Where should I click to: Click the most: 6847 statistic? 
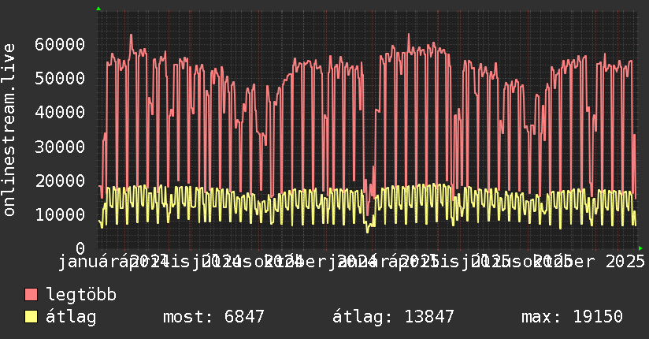coord(213,317)
